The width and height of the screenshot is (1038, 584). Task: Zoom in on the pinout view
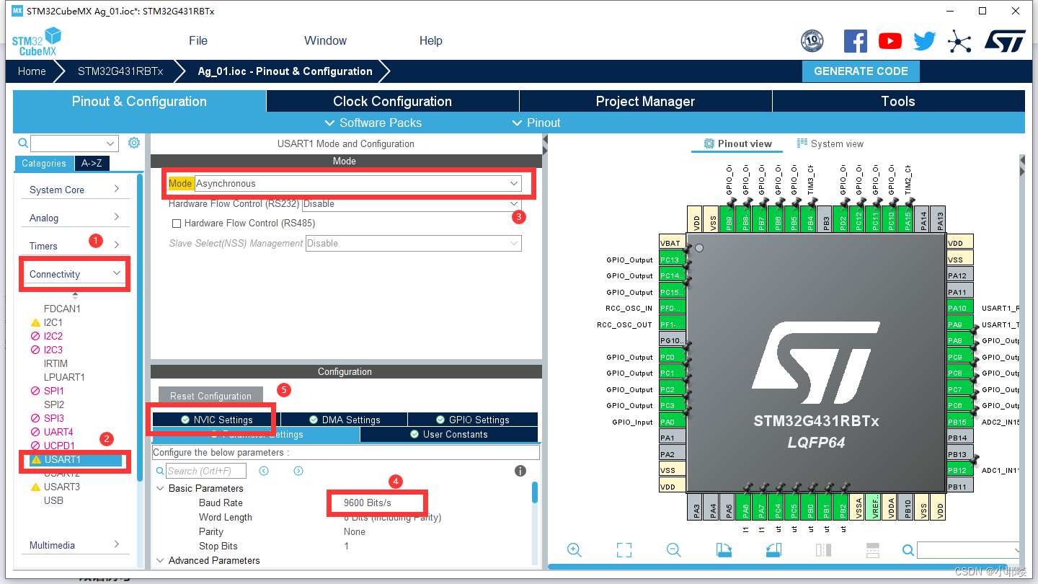(x=575, y=550)
